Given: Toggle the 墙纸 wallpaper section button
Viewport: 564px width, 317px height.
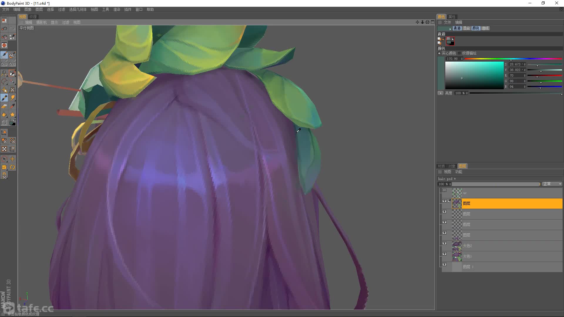Looking at the screenshot, I should [x=485, y=28].
